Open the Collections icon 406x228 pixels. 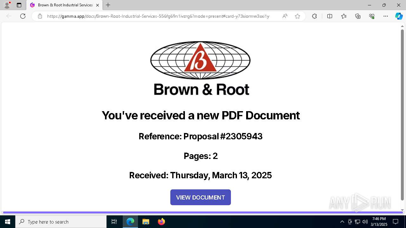358,16
